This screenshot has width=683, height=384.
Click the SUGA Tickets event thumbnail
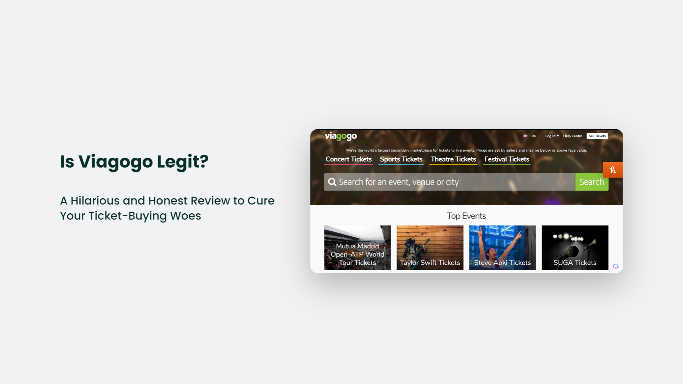pos(575,248)
